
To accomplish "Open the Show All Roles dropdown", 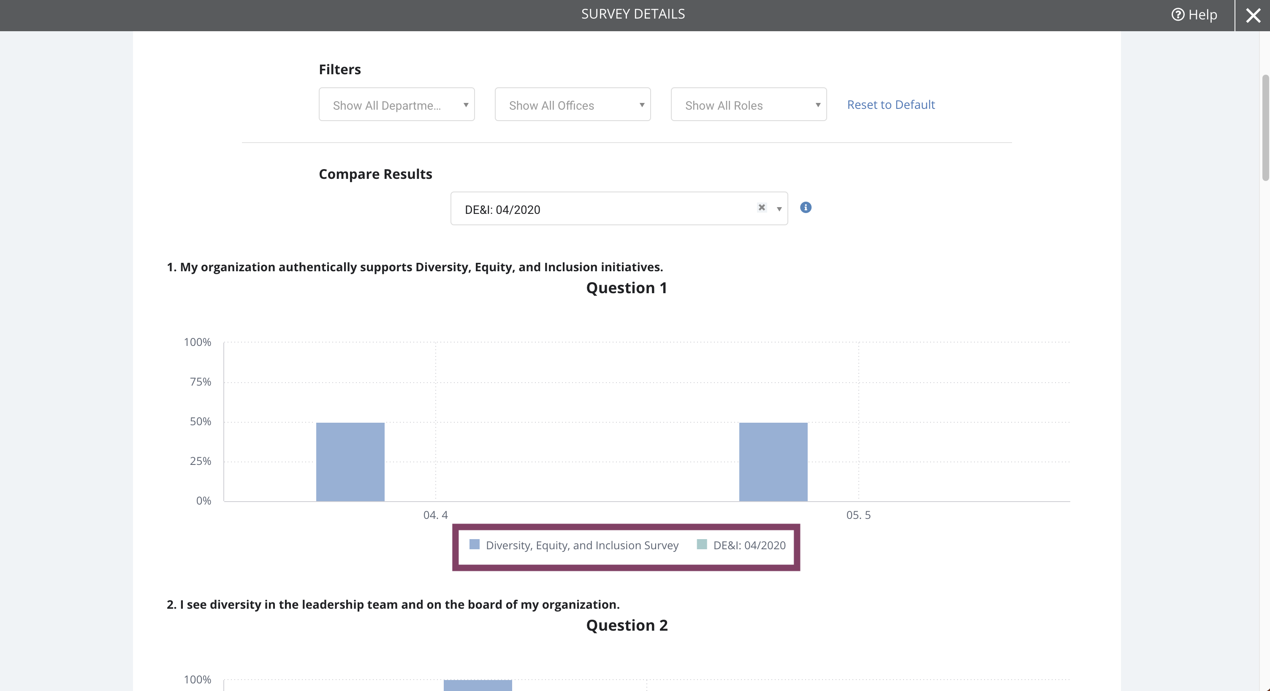I will [749, 105].
